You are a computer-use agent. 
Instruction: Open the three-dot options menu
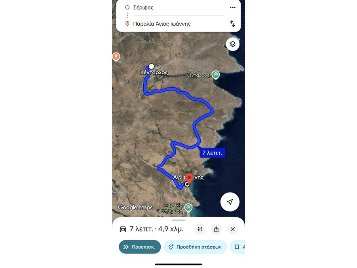(232, 8)
